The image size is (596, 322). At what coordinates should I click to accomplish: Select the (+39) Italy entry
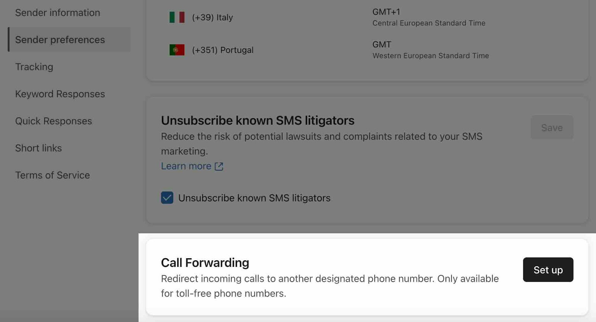[x=213, y=17]
